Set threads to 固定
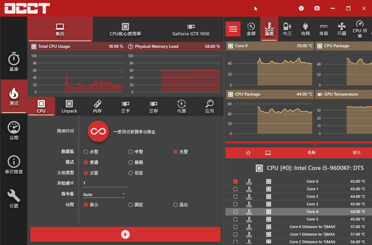Viewport: 372px width, 245px height. pyautogui.click(x=136, y=205)
